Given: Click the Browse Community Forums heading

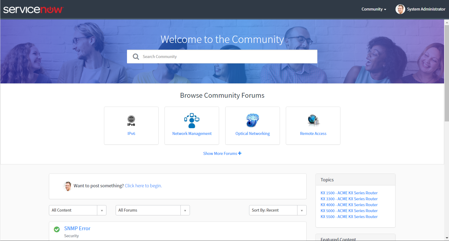Looking at the screenshot, I should click(x=222, y=95).
